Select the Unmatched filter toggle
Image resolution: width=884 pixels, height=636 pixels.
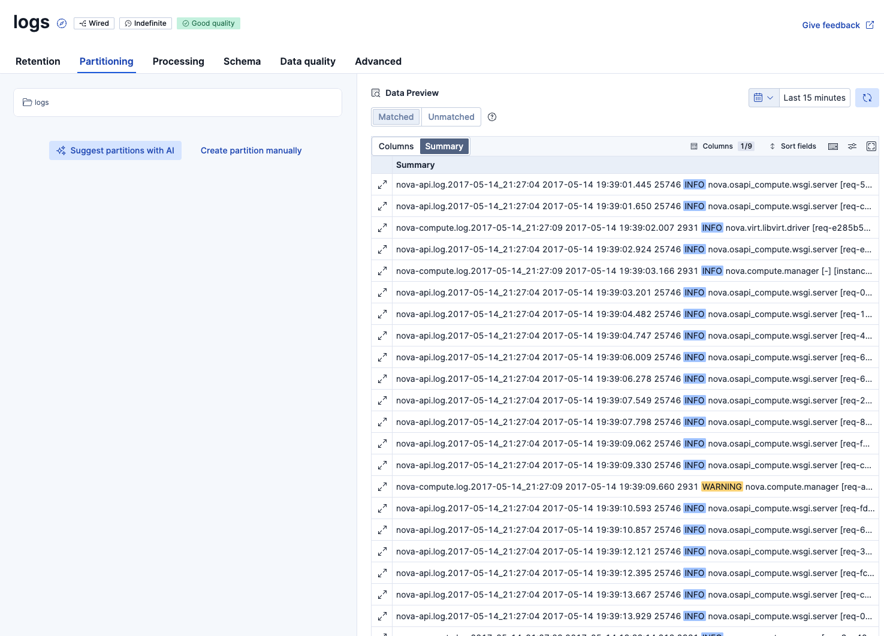point(451,117)
